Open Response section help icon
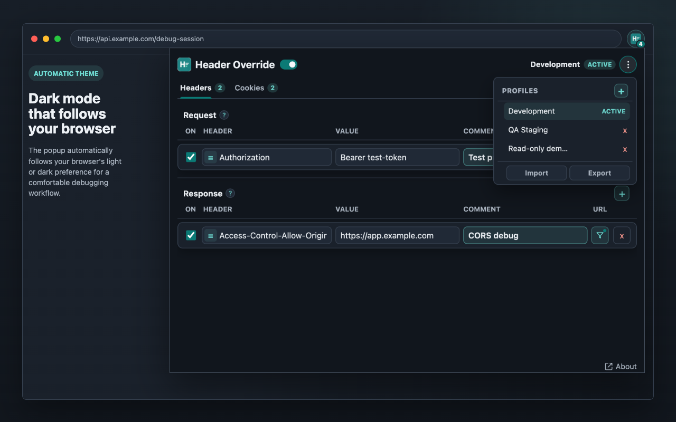The image size is (676, 422). pos(230,194)
